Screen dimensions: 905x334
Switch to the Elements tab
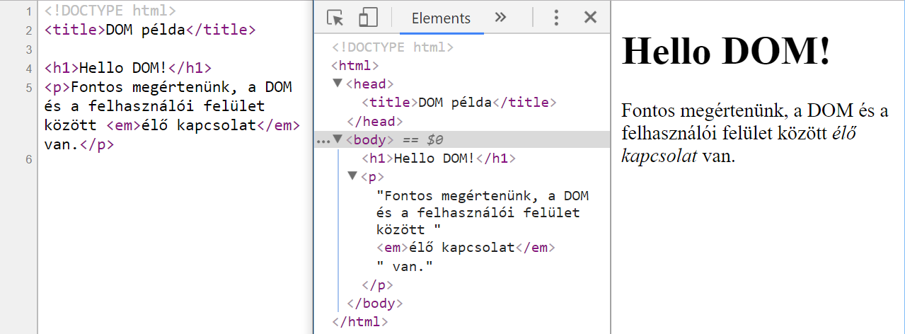pos(441,18)
